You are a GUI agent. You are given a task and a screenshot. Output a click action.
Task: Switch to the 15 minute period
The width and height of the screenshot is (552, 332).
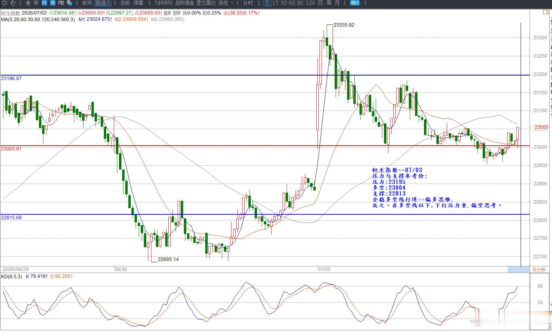[x=275, y=3]
